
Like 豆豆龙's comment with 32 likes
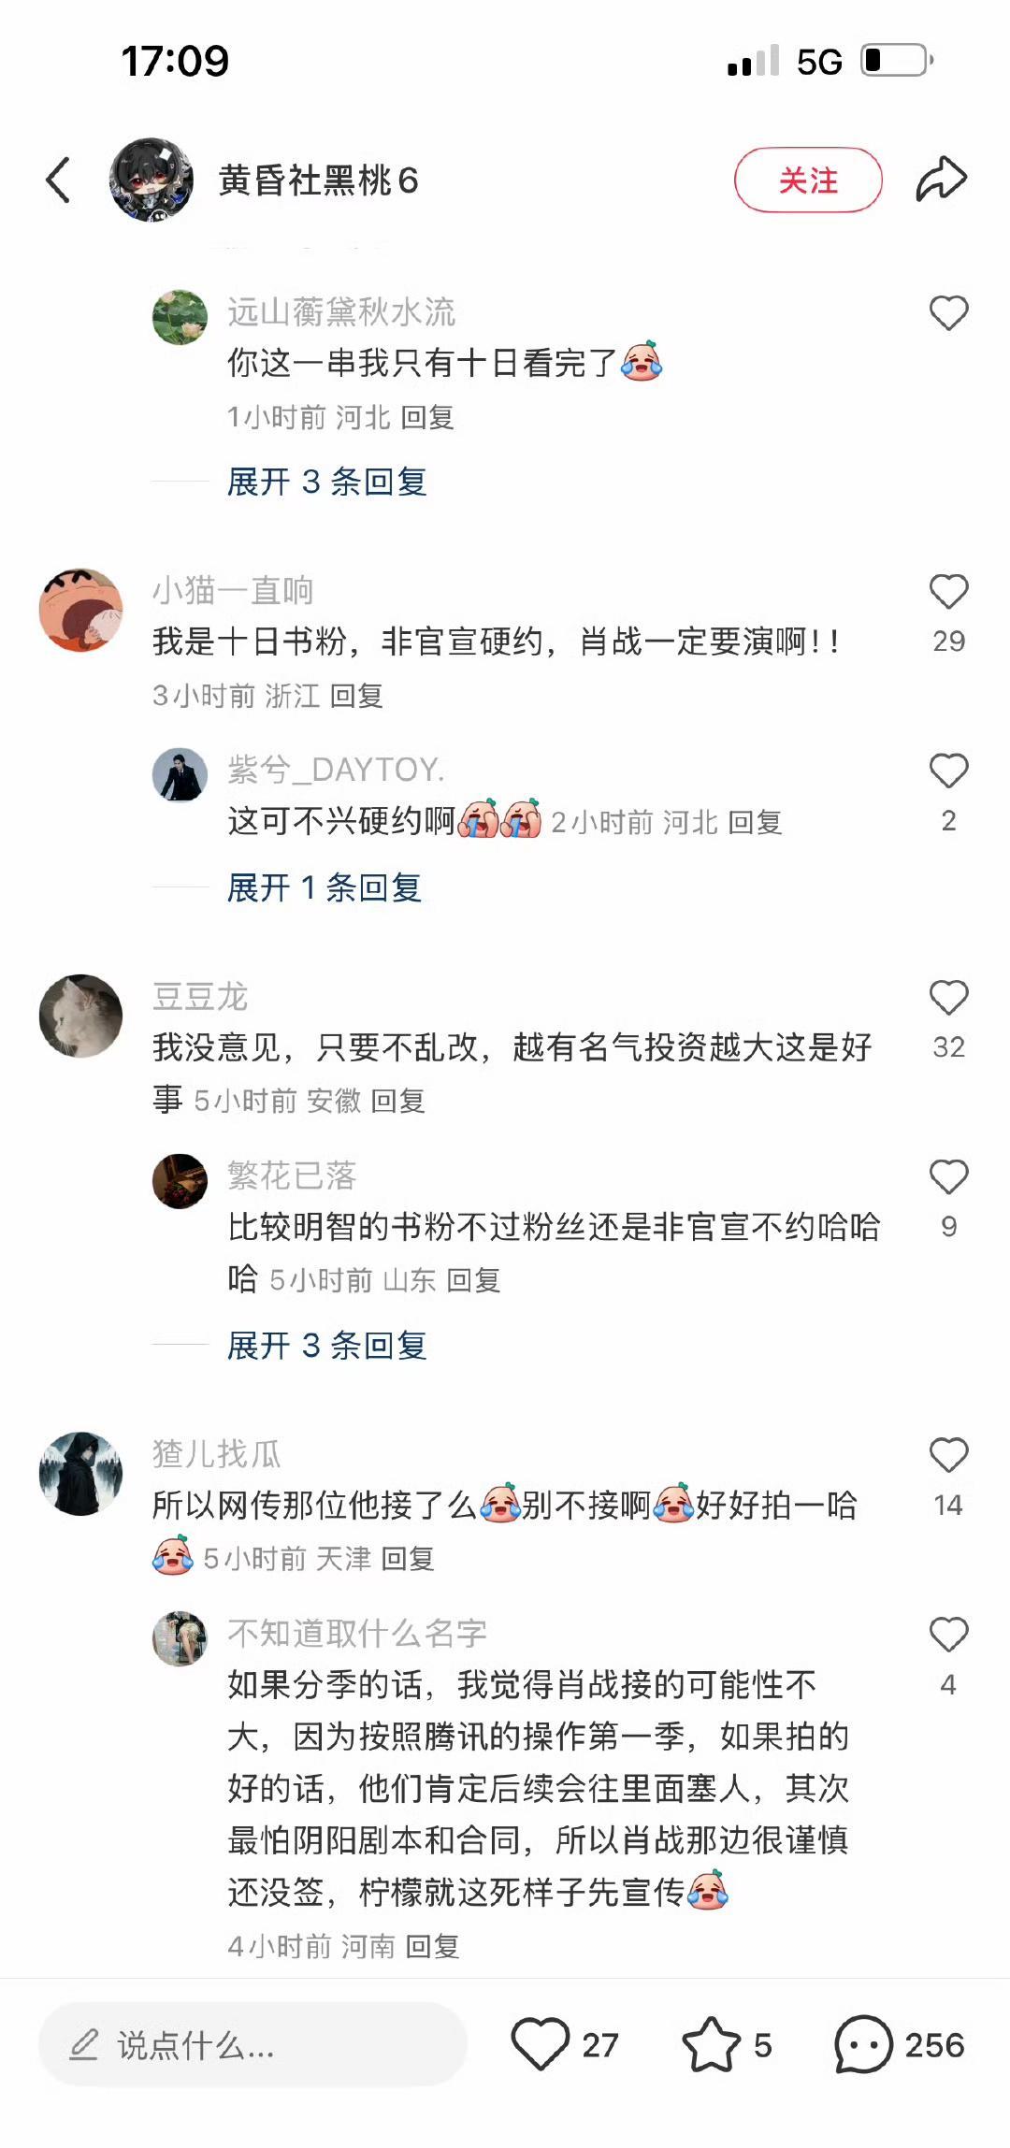pos(948,998)
